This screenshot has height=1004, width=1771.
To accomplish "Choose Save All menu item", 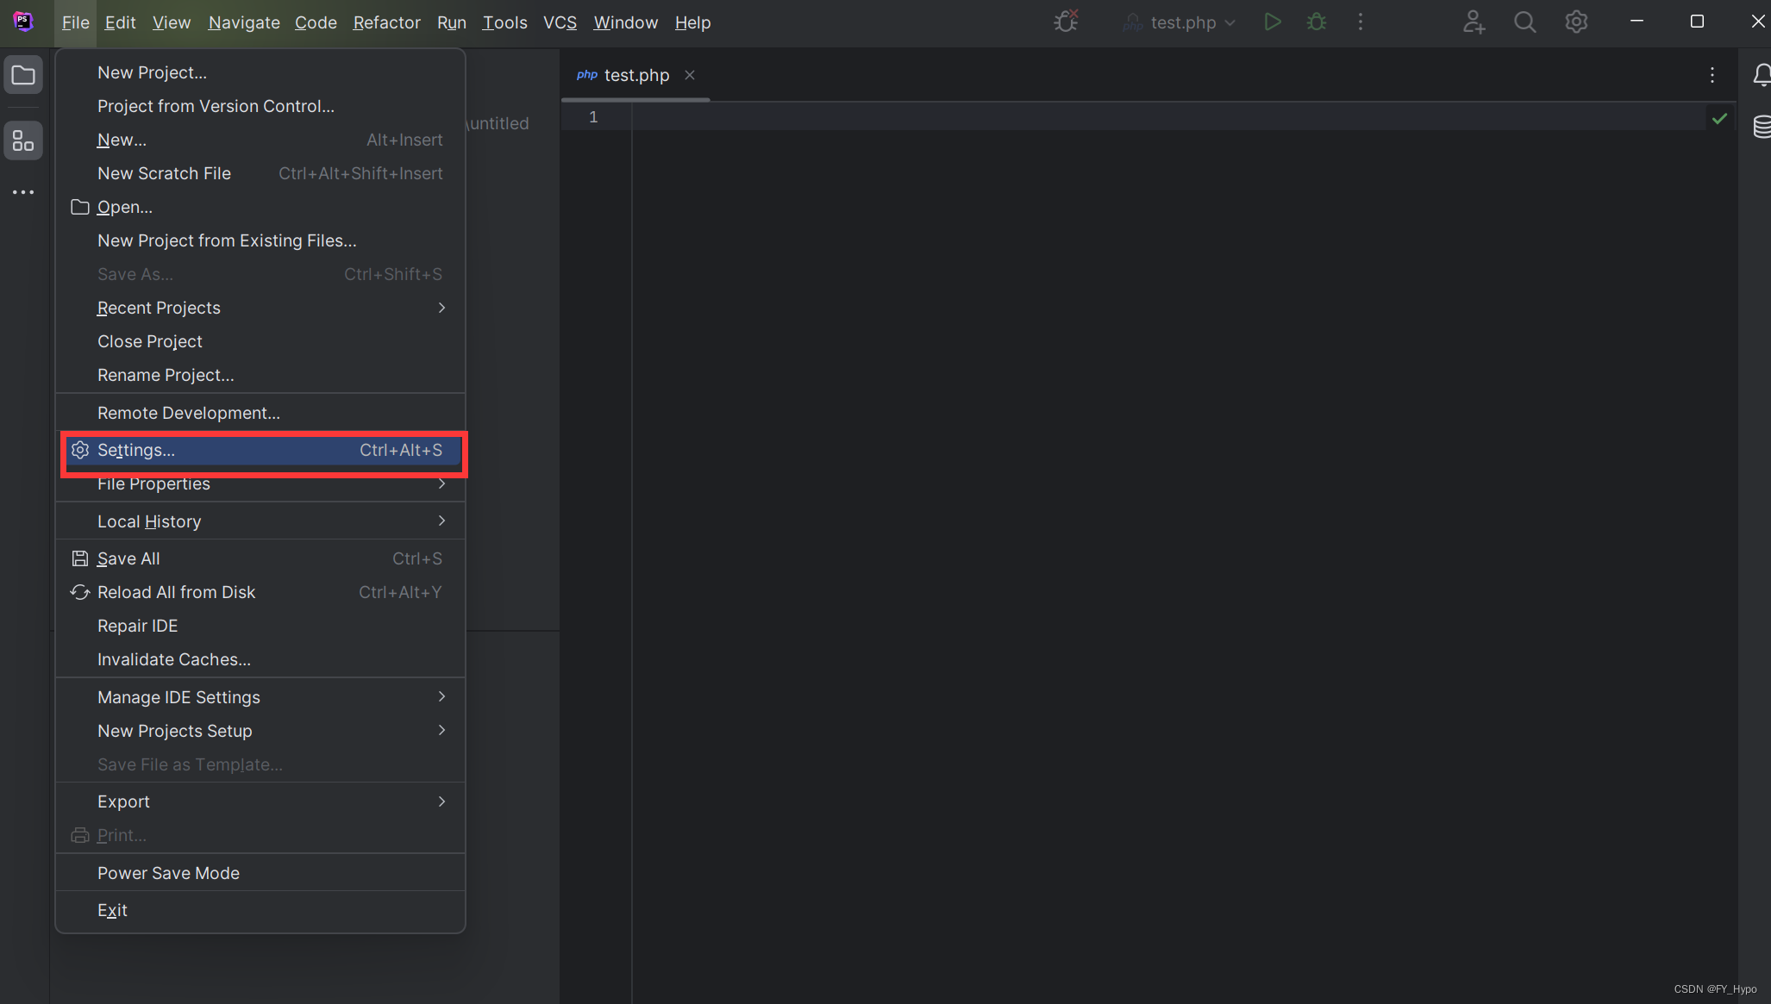I will coord(260,558).
